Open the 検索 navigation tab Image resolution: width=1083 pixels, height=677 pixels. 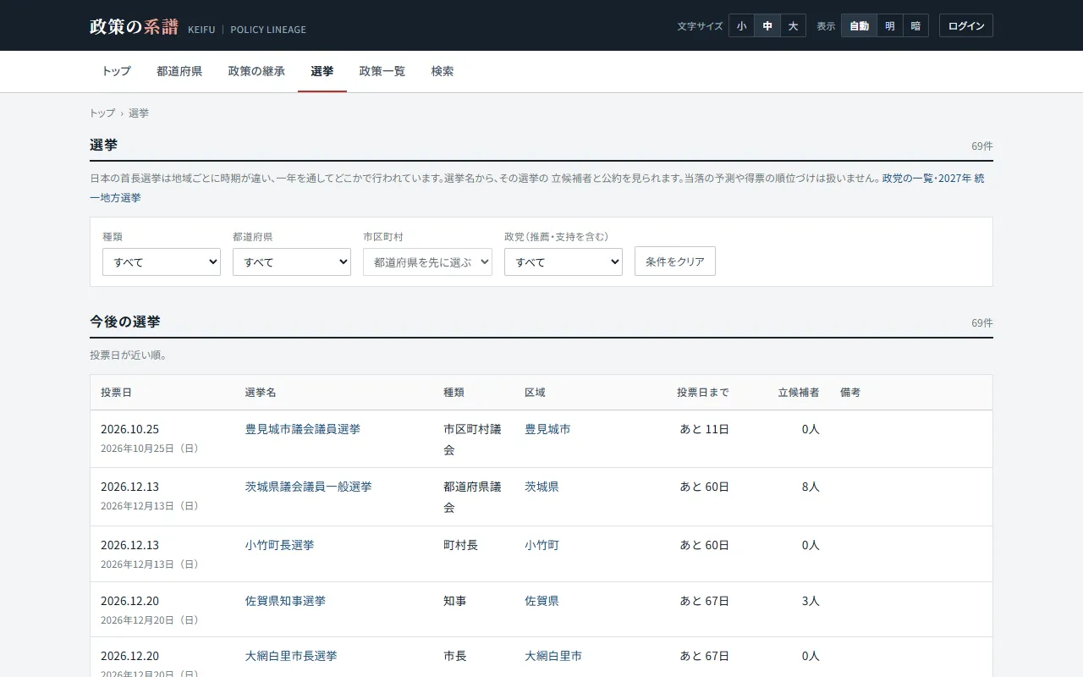tap(443, 71)
